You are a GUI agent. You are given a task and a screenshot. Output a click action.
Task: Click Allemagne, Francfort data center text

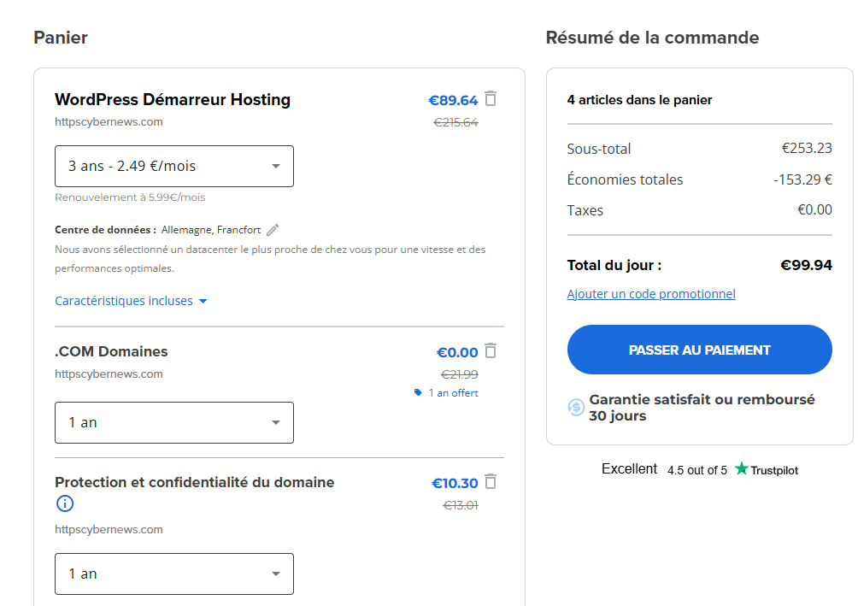tap(211, 230)
